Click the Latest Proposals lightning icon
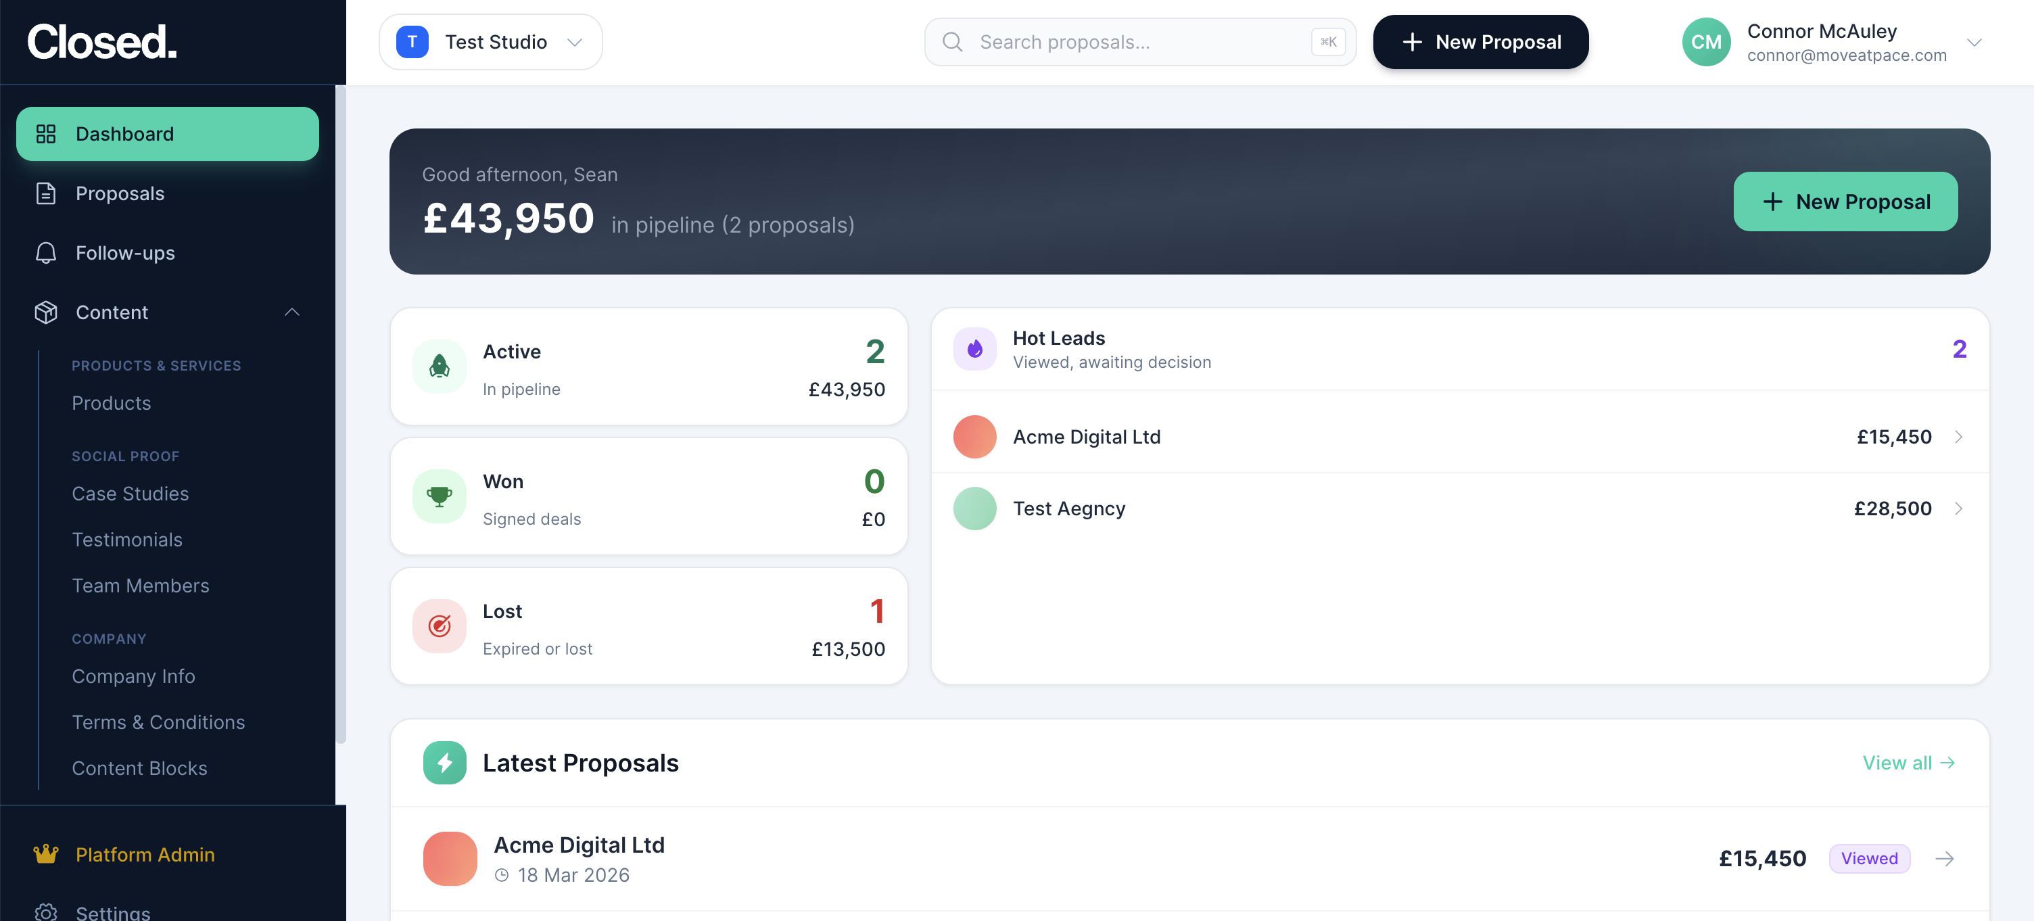The height and width of the screenshot is (921, 2034). click(x=444, y=762)
